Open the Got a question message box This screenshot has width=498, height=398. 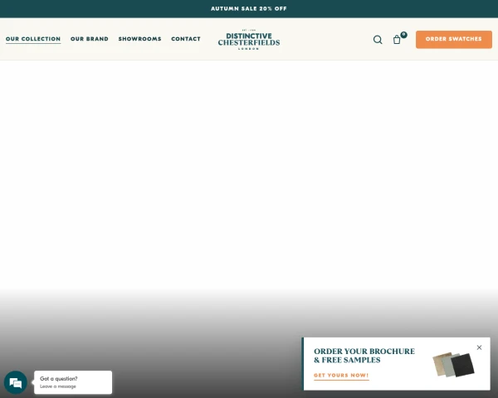73,382
